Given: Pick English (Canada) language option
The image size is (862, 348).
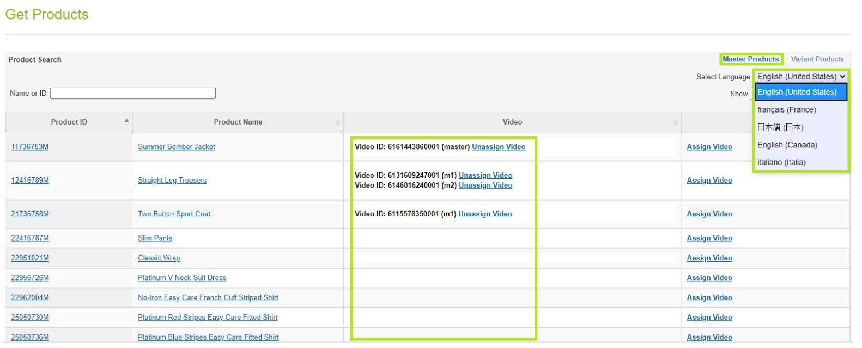Looking at the screenshot, I should coord(787,145).
